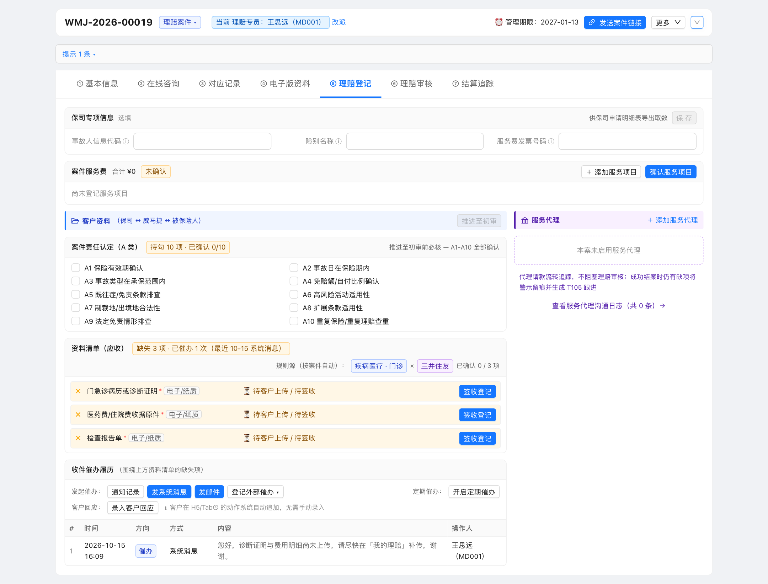768x584 pixels.
Task: Click 录入客户回应 button
Action: click(x=133, y=508)
